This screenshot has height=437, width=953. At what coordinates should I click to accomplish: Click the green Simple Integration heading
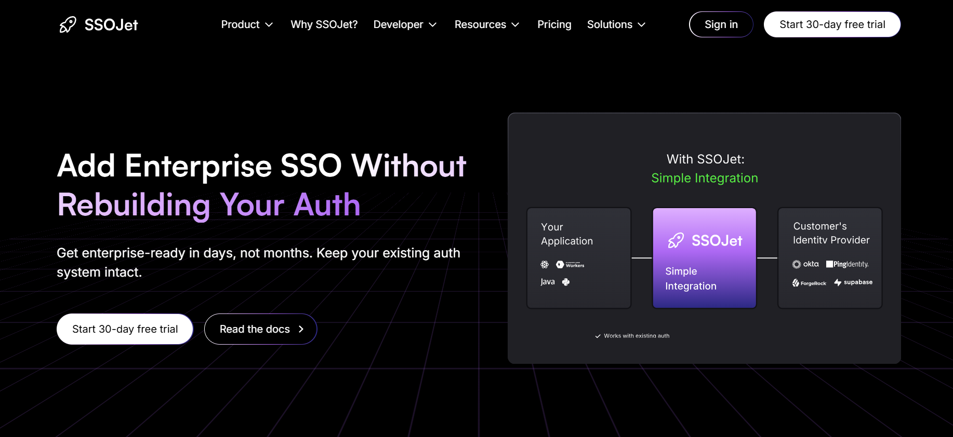point(705,178)
